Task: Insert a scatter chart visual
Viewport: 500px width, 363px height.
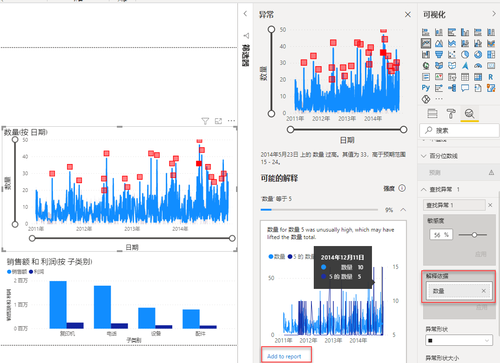Action: 452,54
